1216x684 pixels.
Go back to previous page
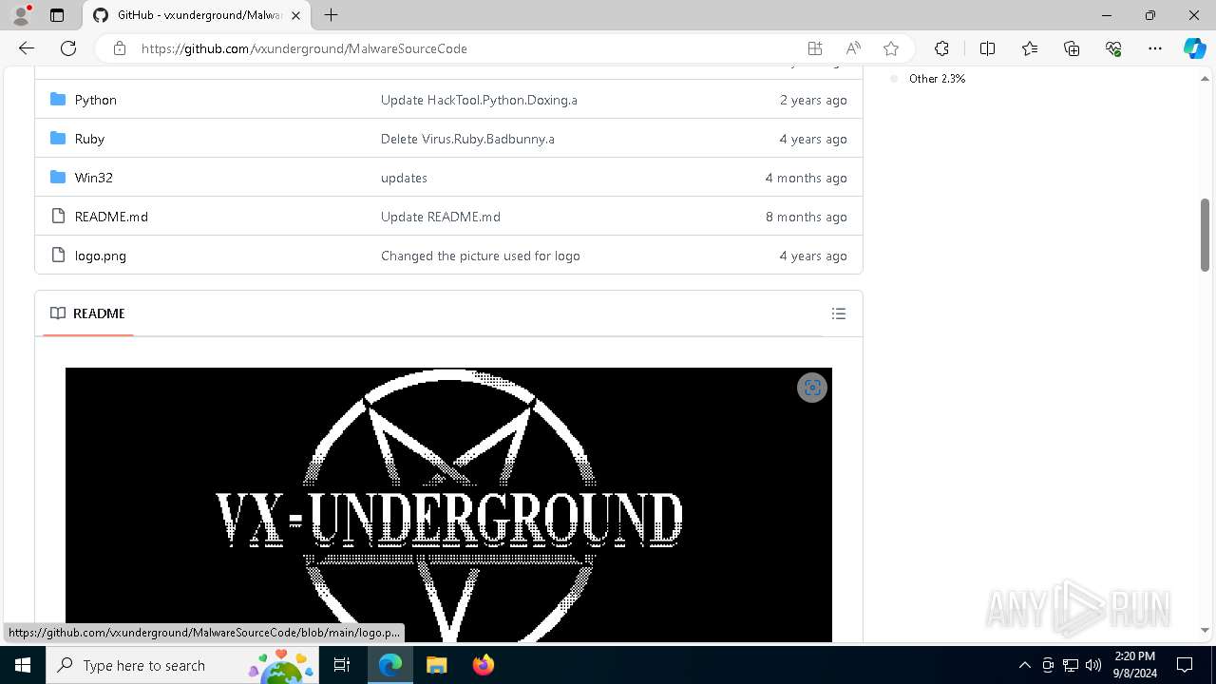(27, 48)
